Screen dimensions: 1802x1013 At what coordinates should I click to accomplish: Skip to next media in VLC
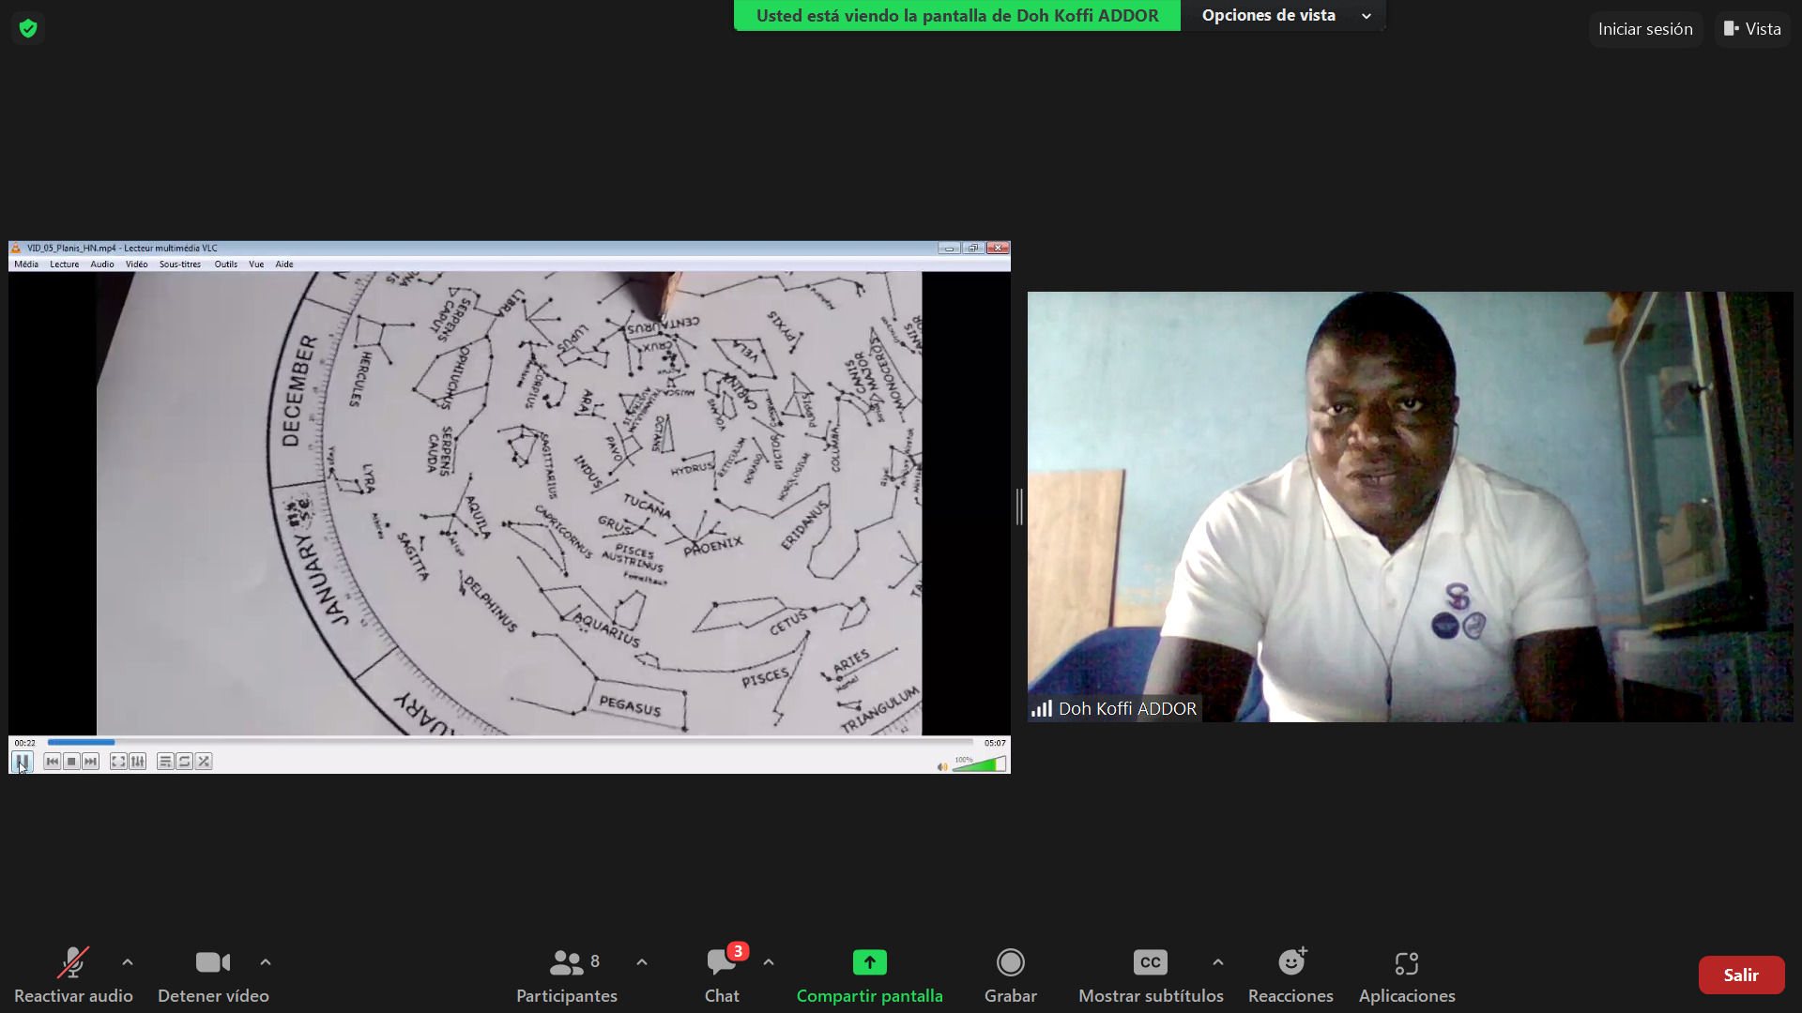point(90,762)
